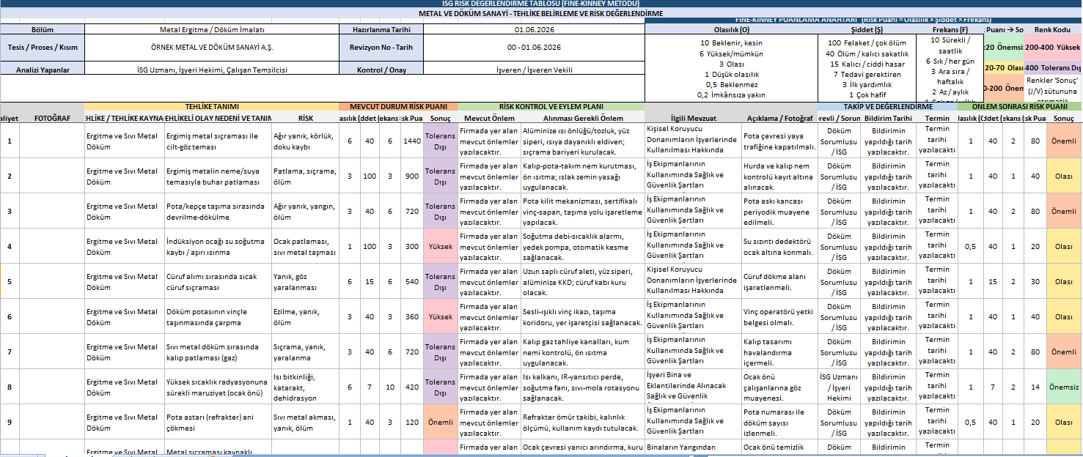This screenshot has width=1083, height=457.
Task: Click 'Ocak önü çalışanlarına göz muayenesi' cell
Action: (779, 387)
